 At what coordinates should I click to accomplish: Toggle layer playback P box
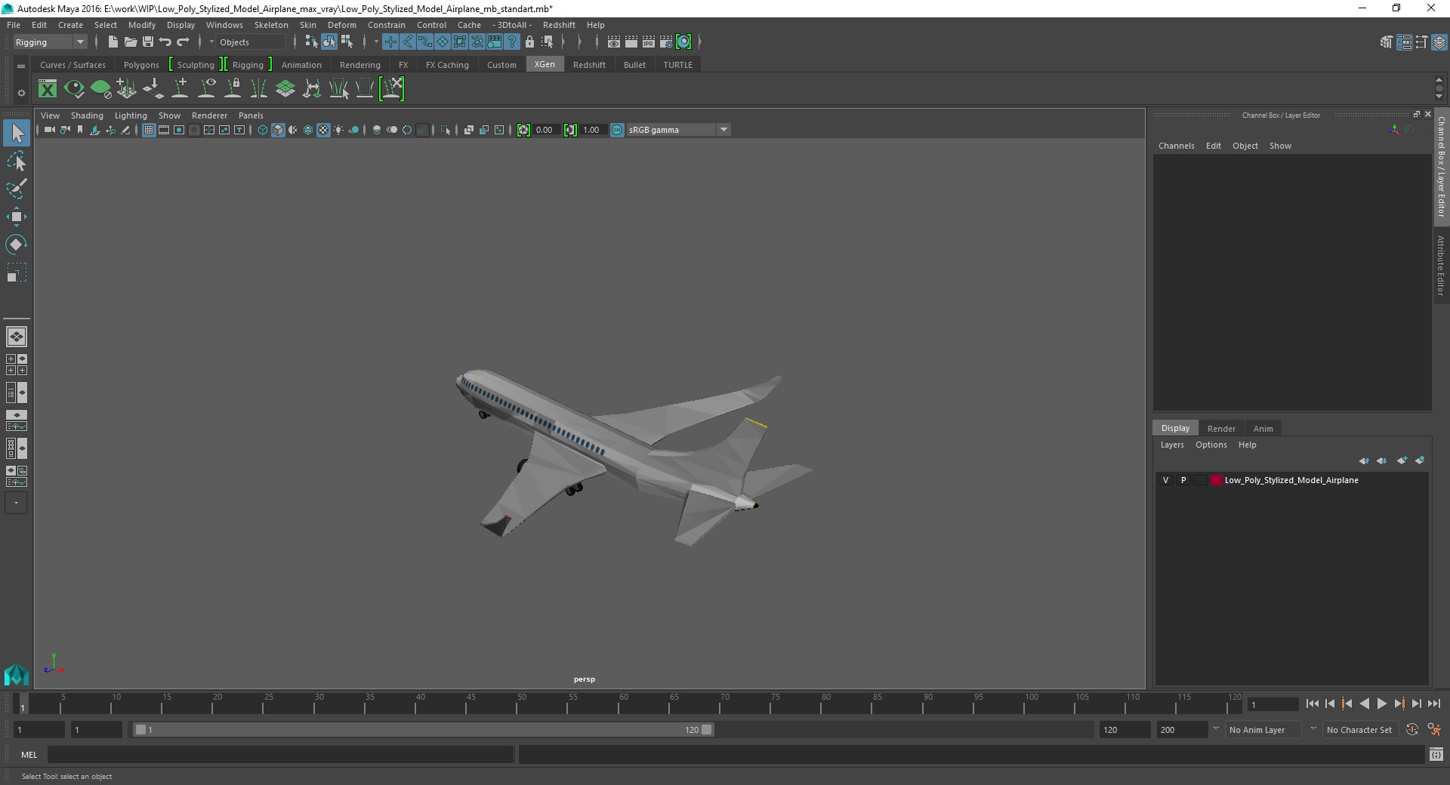pyautogui.click(x=1183, y=480)
